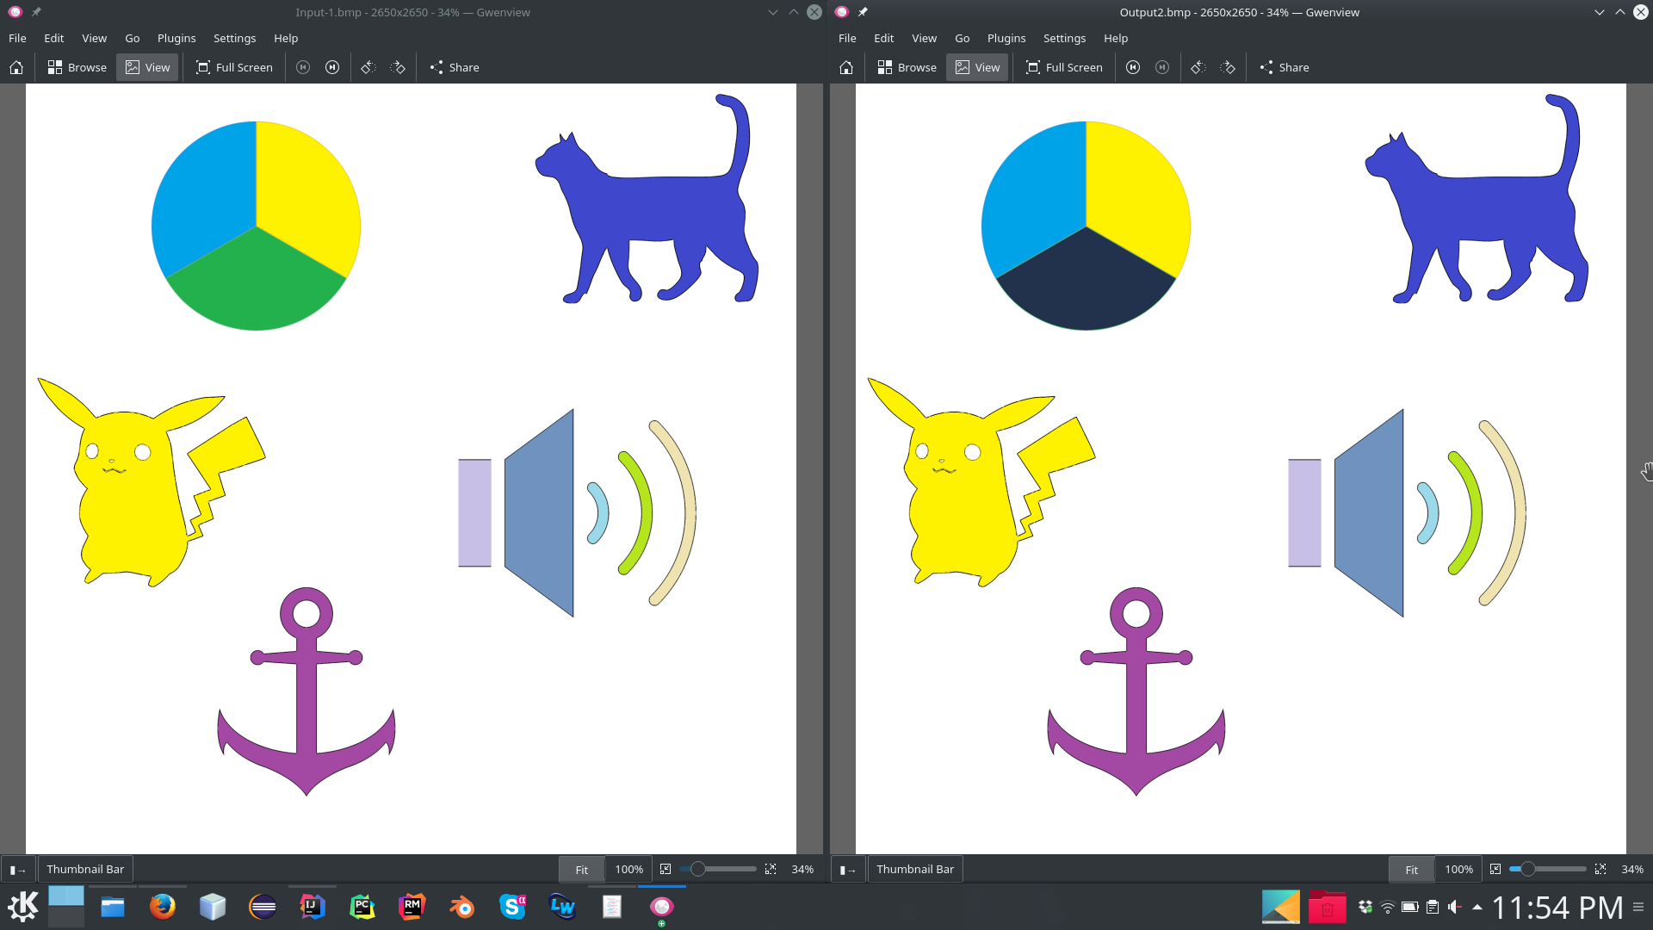Open the volume control in system tray
Viewport: 1653px width, 930px height.
1455,907
